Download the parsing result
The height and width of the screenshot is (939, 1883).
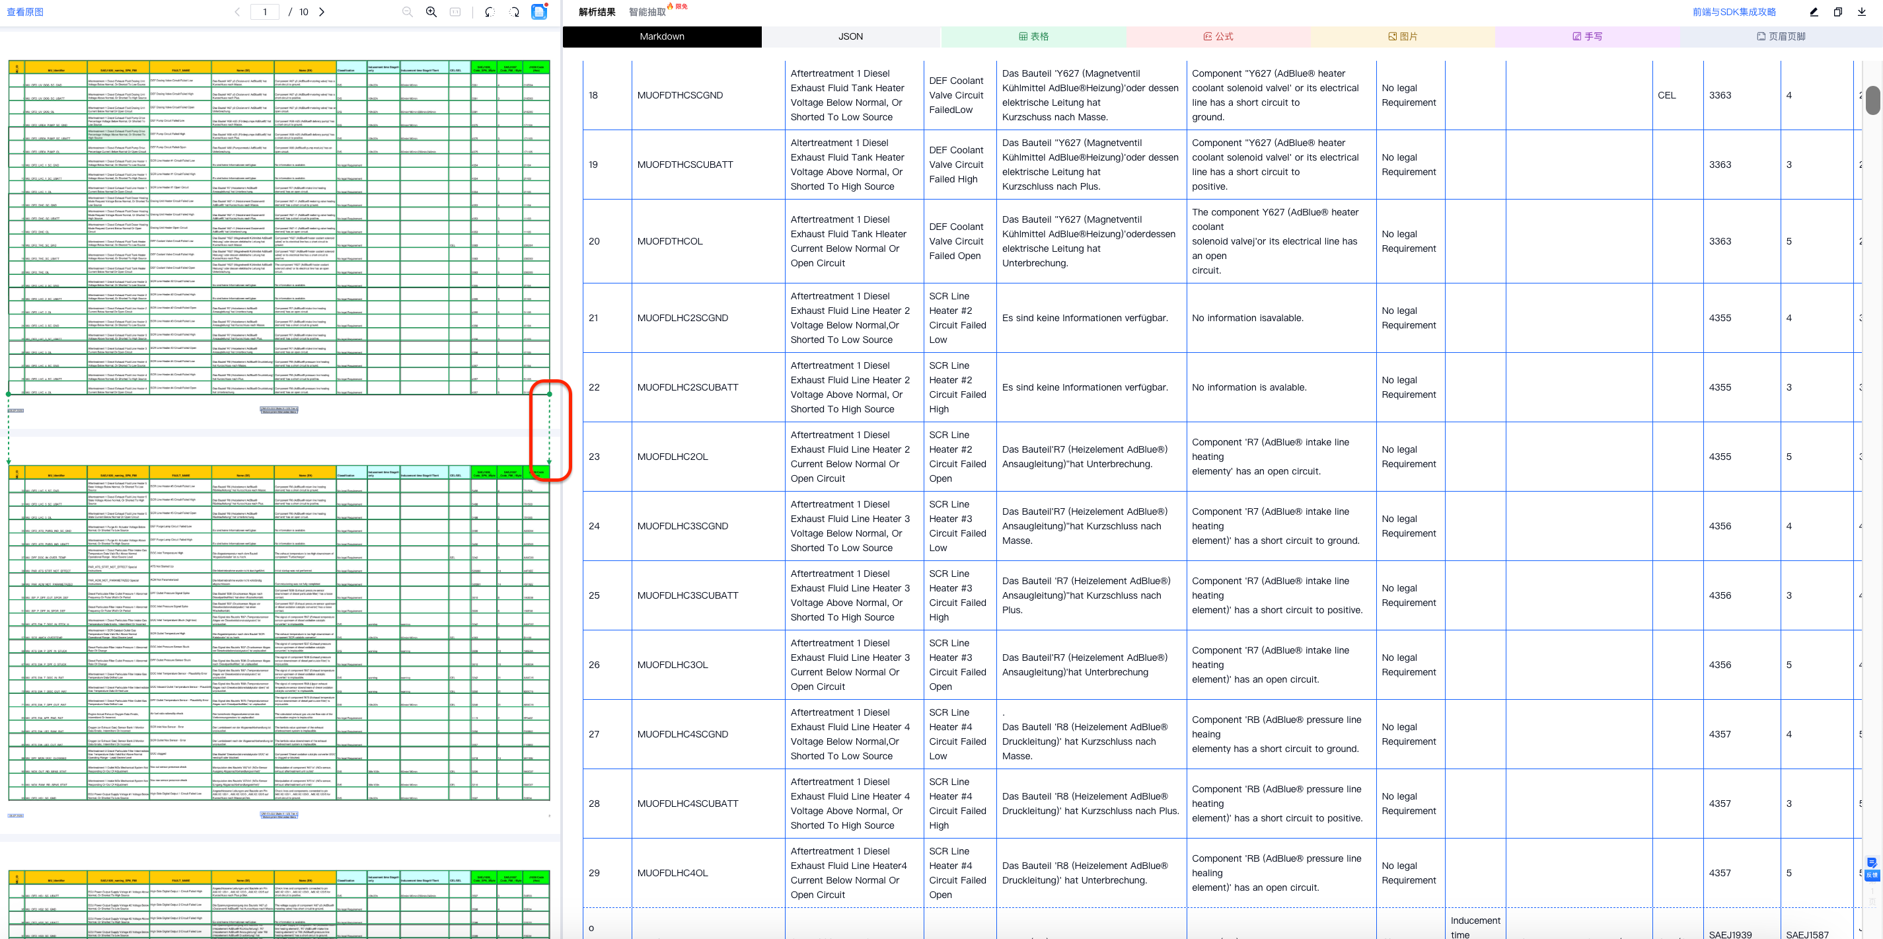tap(1862, 12)
